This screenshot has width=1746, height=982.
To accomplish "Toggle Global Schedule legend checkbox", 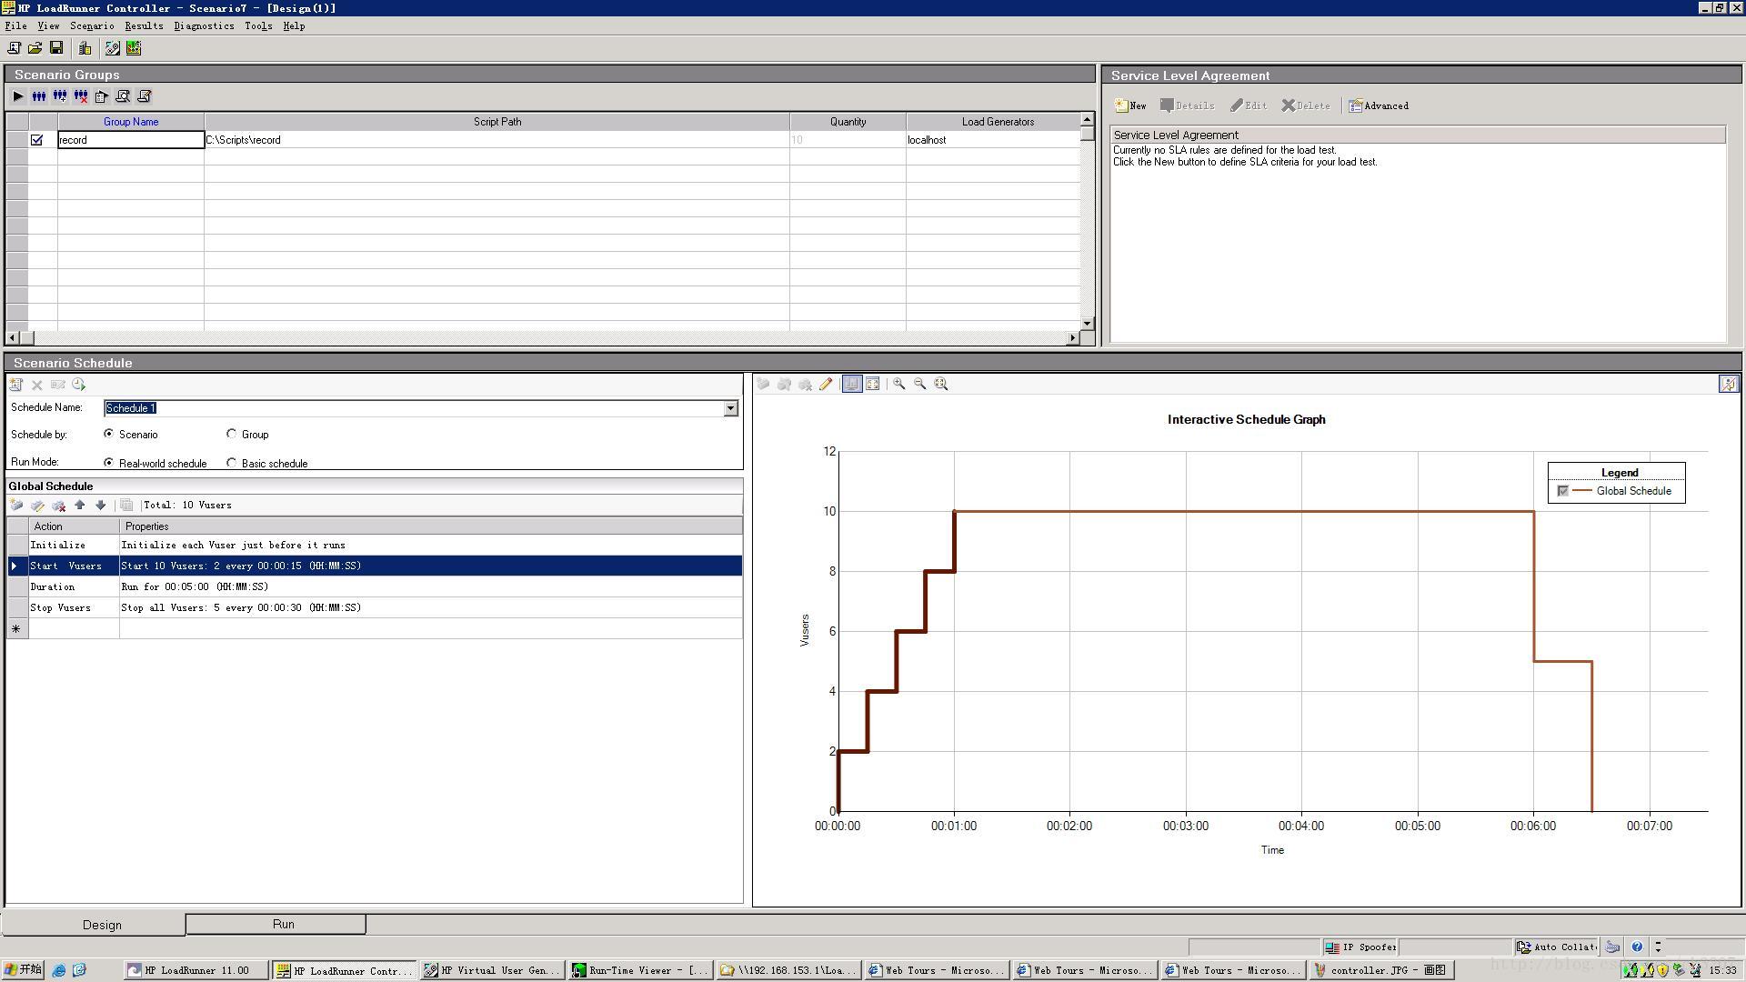I will [1563, 491].
